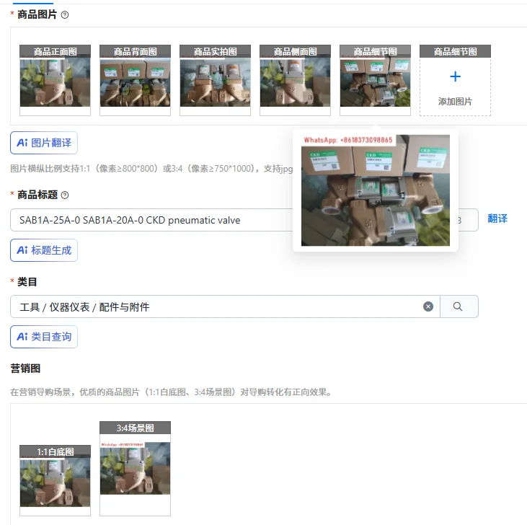Click the category field 工具 / 仪器仪表
The image size is (527, 525).
225,306
